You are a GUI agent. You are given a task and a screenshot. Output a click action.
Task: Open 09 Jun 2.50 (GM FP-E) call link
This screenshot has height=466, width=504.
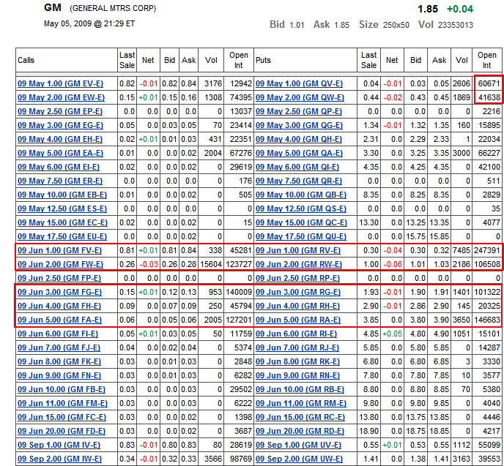click(x=61, y=278)
